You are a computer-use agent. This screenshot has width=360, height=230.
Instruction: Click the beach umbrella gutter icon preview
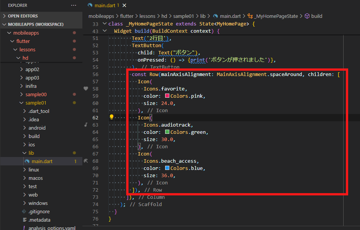coord(86,161)
